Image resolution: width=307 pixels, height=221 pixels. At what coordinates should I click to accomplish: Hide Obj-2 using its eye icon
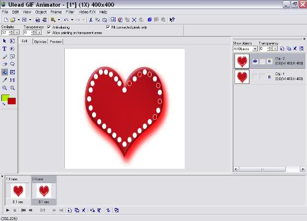pos(255,61)
